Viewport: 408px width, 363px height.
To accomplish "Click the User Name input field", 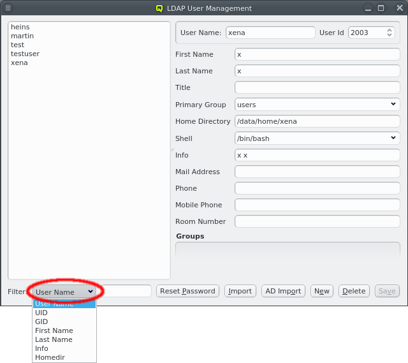I will (x=270, y=33).
